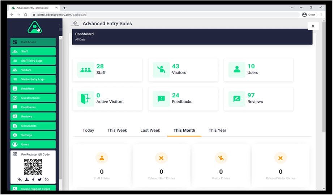
Task: Open Visitor Entry Logs in sidebar
Action: click(x=33, y=79)
